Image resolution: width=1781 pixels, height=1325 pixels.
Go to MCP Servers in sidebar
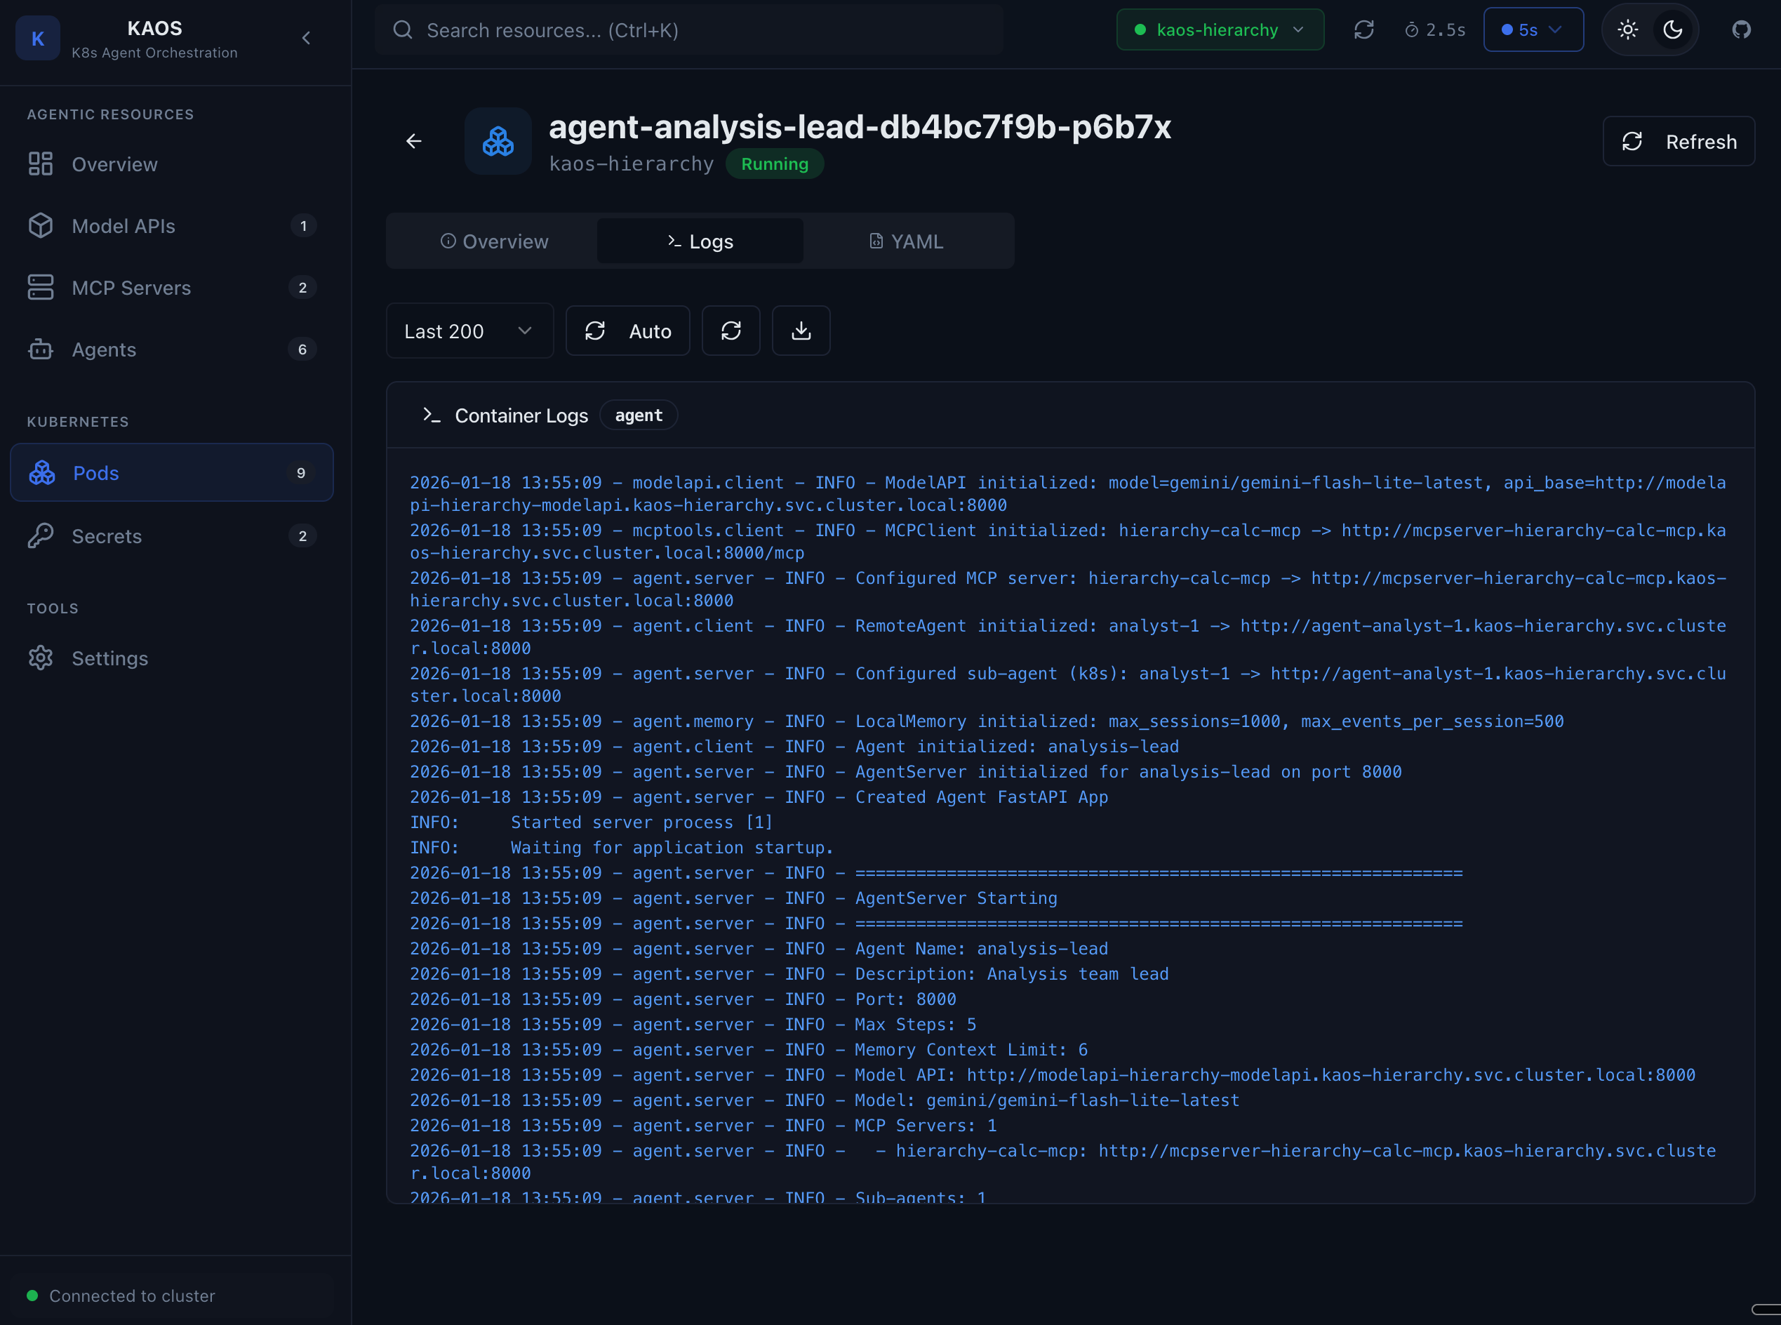[x=131, y=287]
